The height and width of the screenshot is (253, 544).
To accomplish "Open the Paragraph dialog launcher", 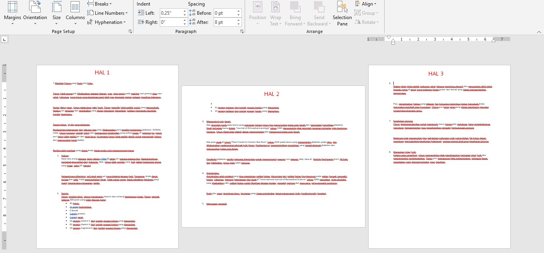I will (x=242, y=31).
